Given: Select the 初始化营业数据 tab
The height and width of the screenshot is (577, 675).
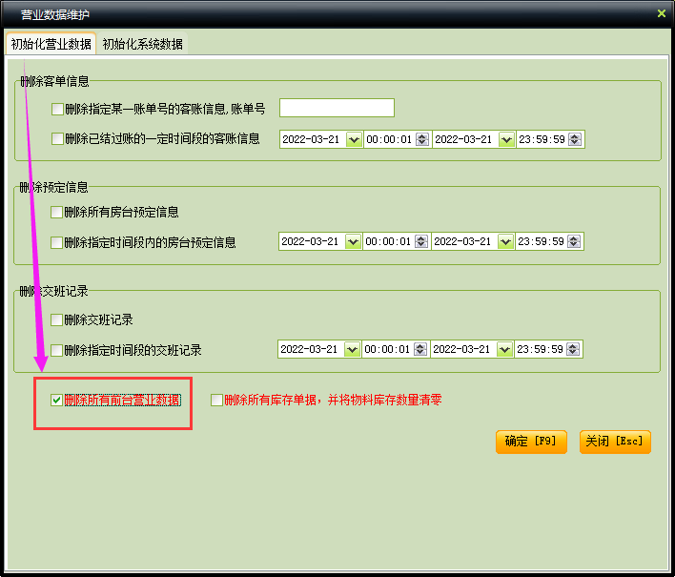Looking at the screenshot, I should coord(51,45).
